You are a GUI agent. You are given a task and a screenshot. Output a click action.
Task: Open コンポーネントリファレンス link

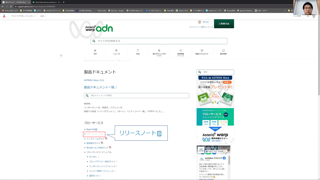[102, 166]
